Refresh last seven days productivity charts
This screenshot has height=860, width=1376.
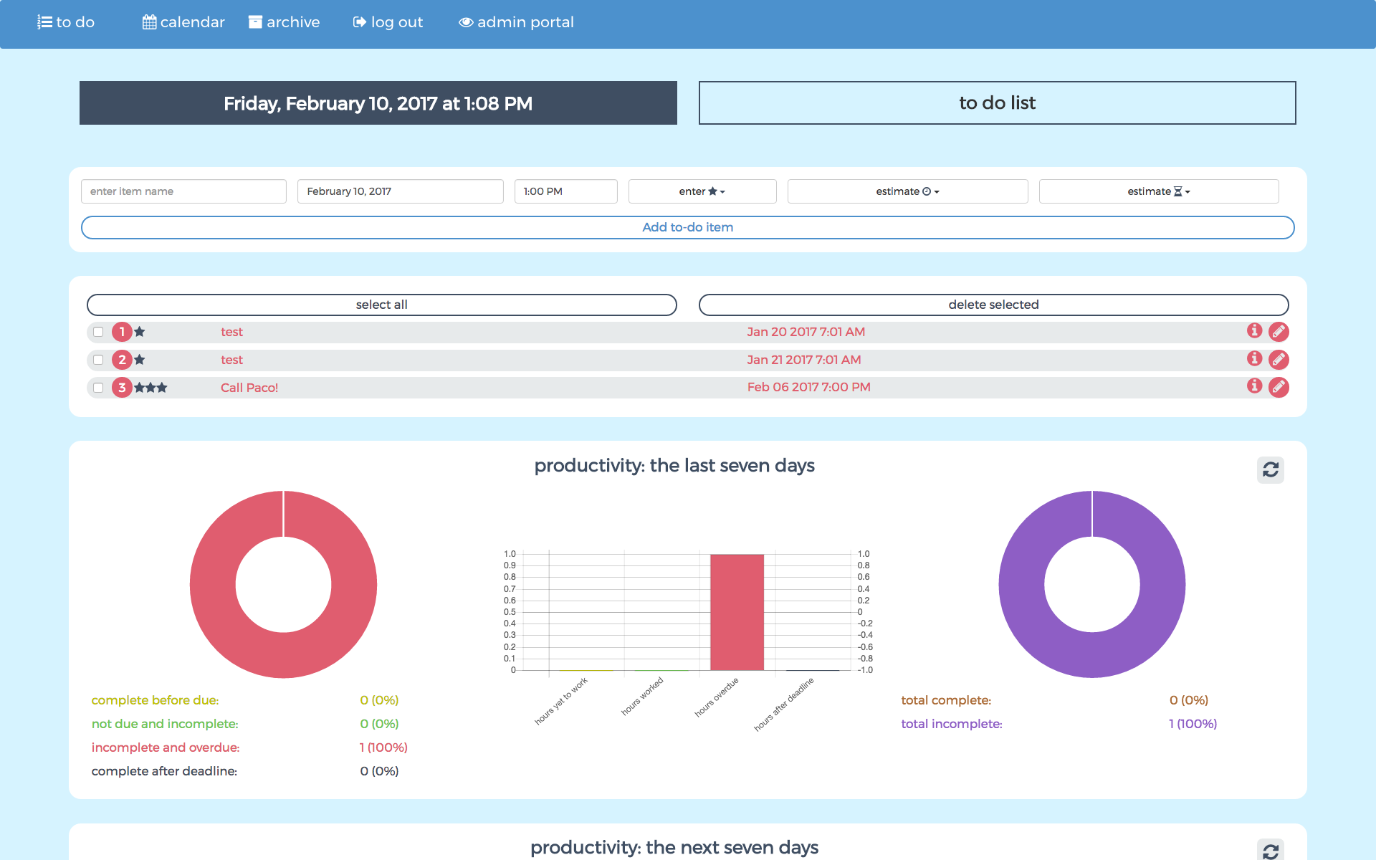(1270, 470)
